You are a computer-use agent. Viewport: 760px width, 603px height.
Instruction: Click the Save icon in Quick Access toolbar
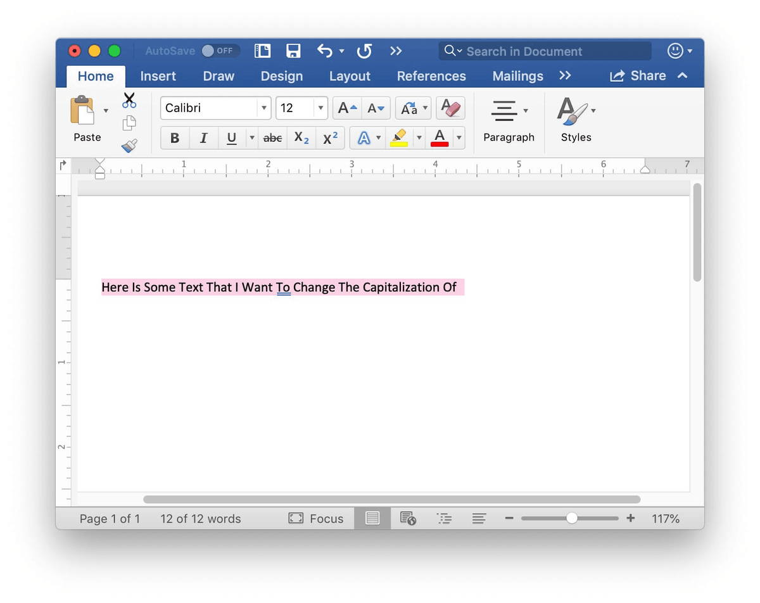(293, 51)
